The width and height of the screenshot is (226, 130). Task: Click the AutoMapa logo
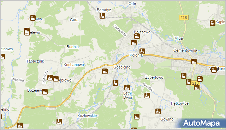201,123
